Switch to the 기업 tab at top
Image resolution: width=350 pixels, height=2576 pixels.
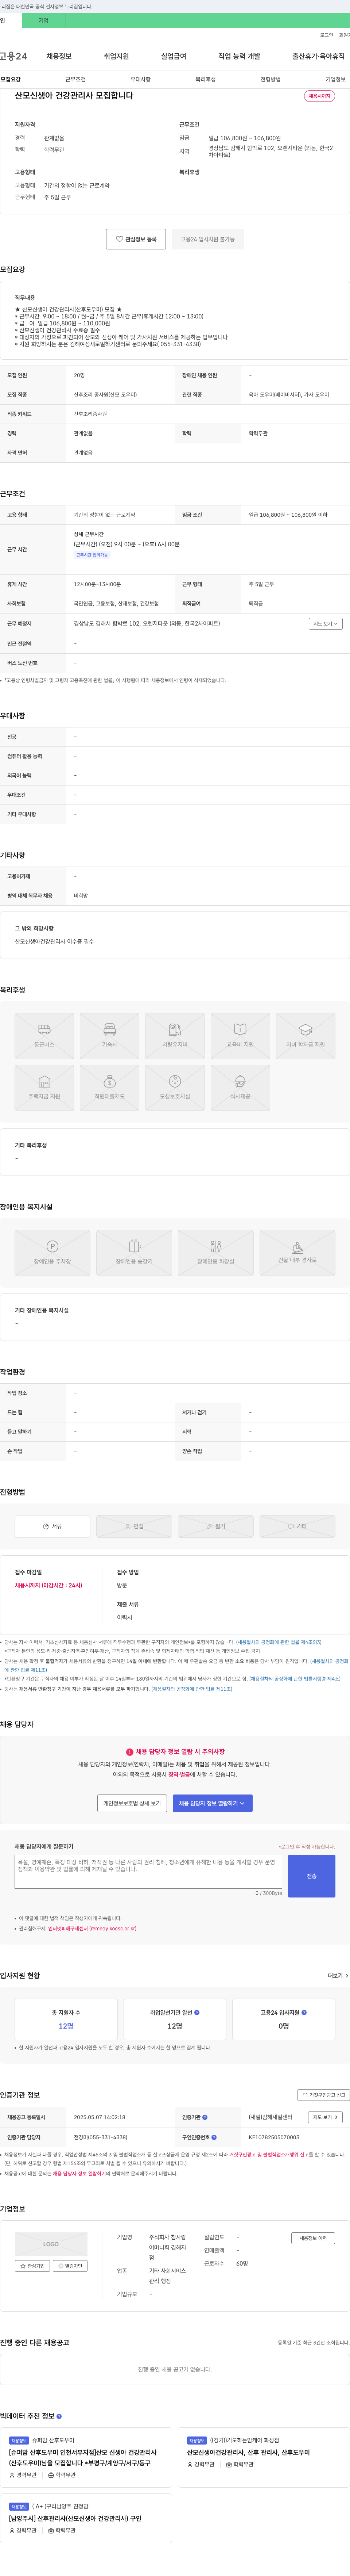[x=43, y=20]
